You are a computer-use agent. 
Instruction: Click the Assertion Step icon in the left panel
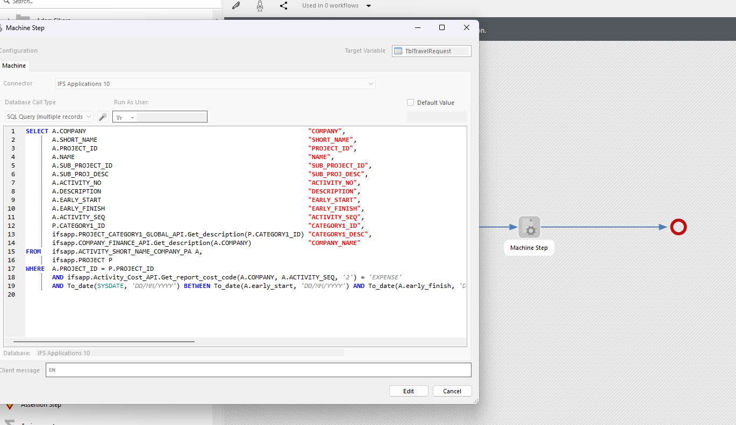(x=10, y=405)
